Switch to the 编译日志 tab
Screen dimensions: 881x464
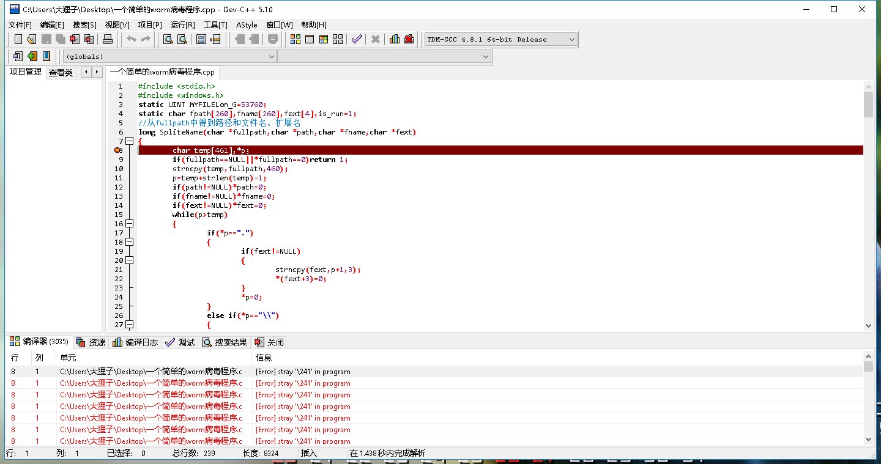point(136,342)
